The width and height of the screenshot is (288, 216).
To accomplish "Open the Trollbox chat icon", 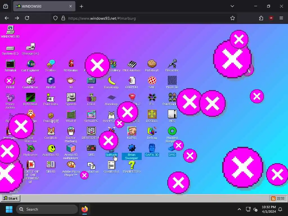I will click(x=51, y=64).
